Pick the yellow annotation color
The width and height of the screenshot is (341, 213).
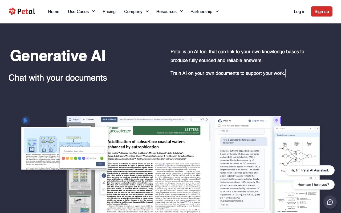point(71,158)
